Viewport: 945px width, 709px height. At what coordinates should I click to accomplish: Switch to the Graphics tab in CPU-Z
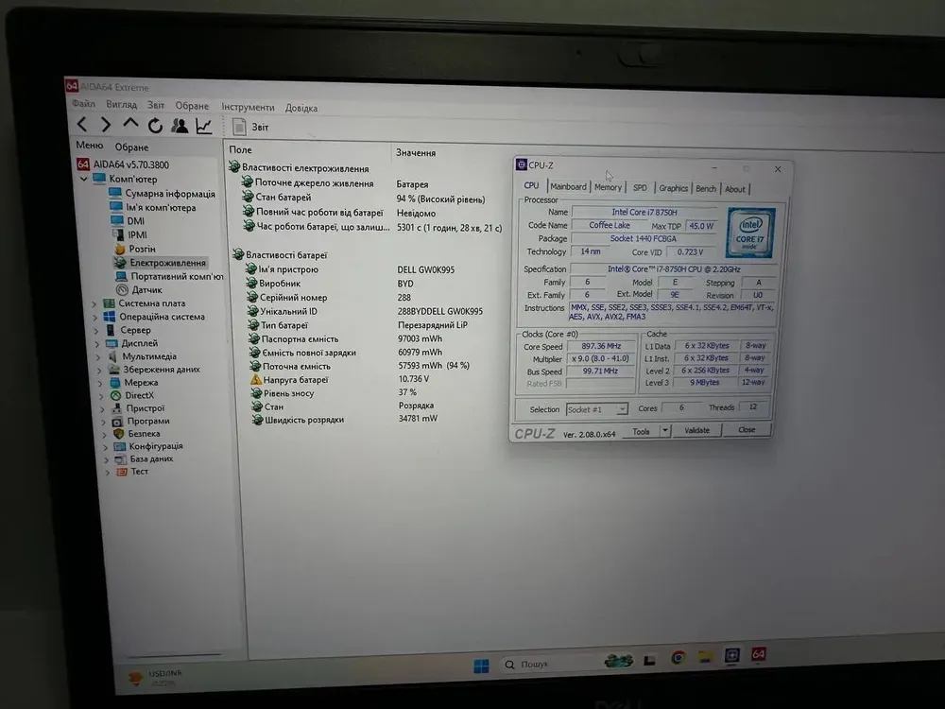[673, 188]
